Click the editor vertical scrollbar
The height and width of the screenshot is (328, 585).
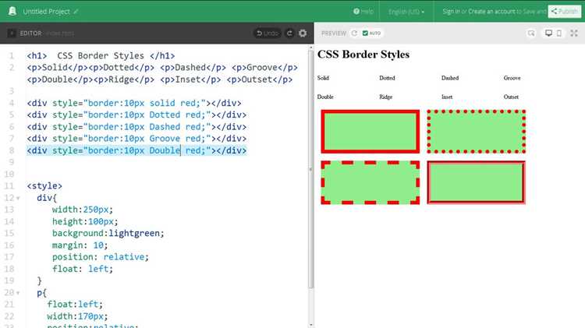pyautogui.click(x=310, y=168)
